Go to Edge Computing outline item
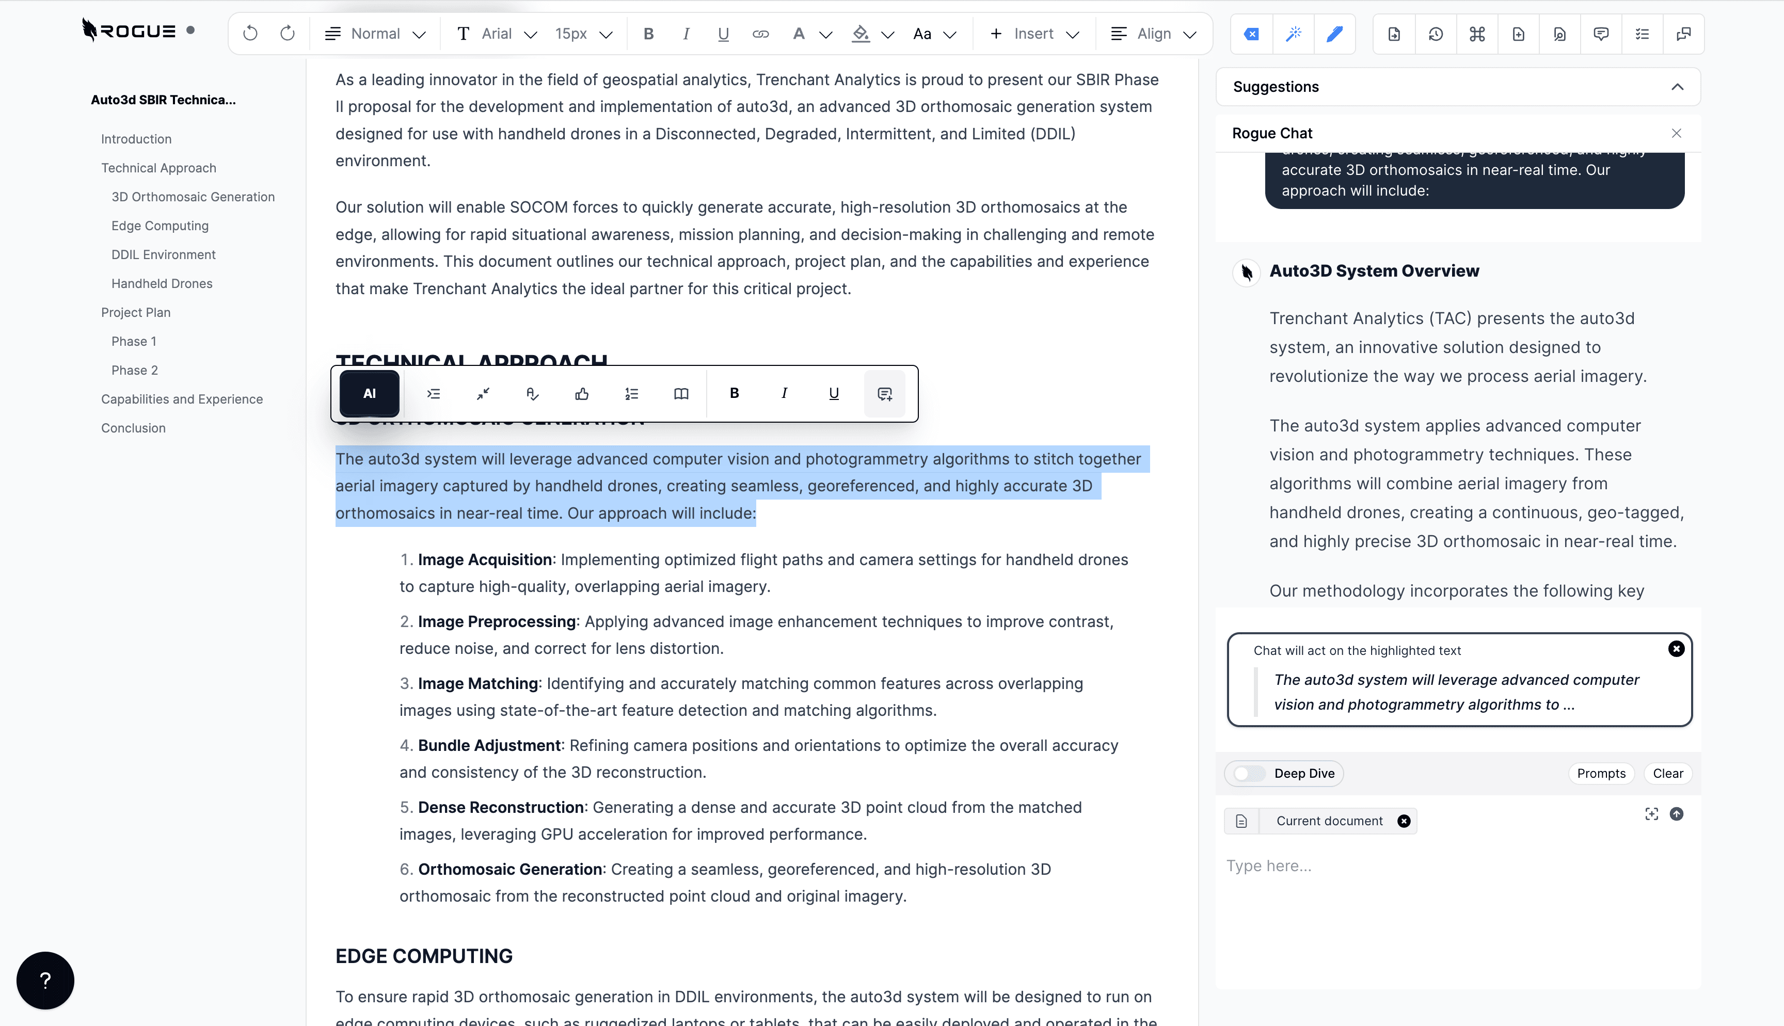Image resolution: width=1784 pixels, height=1026 pixels. pos(160,226)
